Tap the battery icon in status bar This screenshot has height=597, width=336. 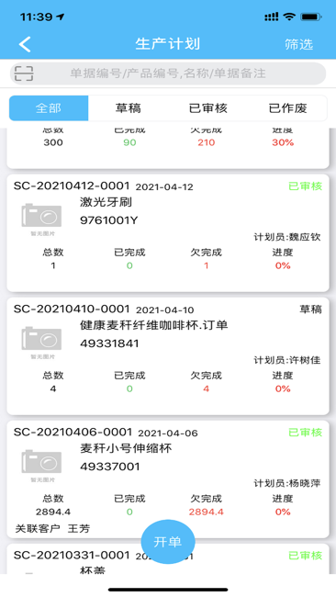click(x=311, y=17)
